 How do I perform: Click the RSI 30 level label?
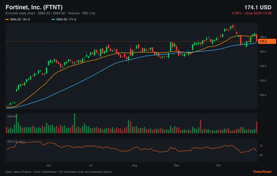(x=261, y=155)
